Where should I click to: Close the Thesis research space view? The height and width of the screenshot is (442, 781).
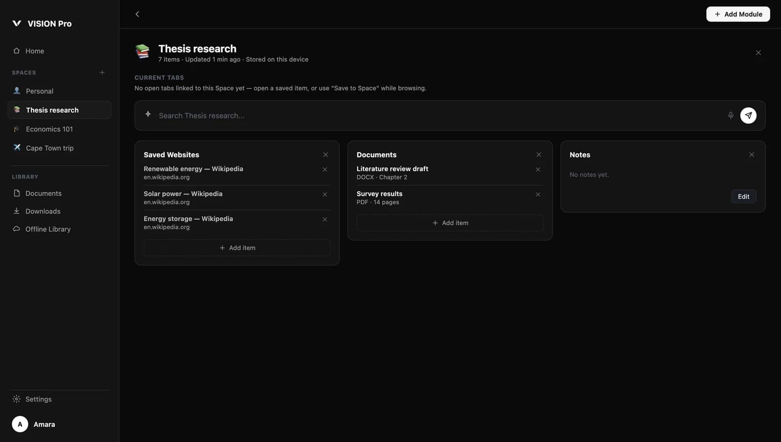[758, 53]
